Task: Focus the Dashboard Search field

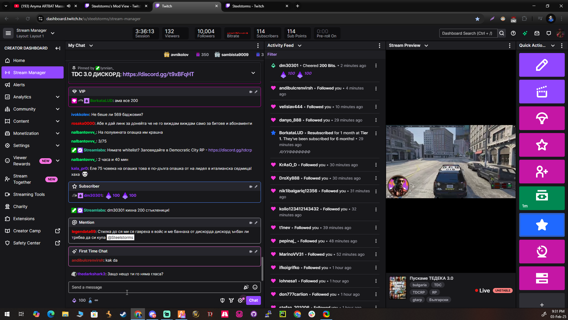Action: click(x=468, y=33)
